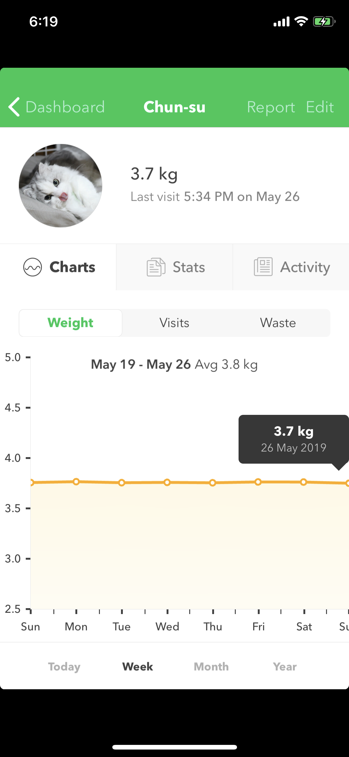The image size is (349, 757).
Task: Switch chart to Visits segment
Action: (174, 323)
